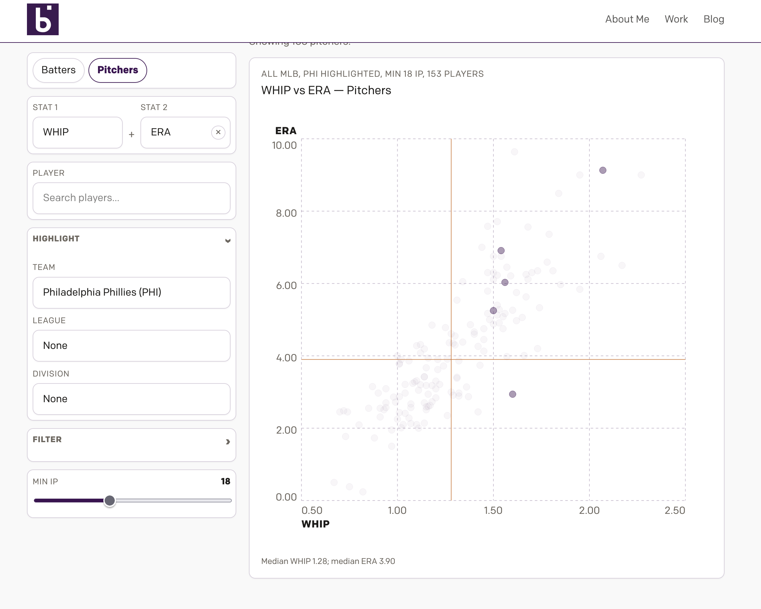Open the Work nav link
Viewport: 761px width, 609px height.
click(x=676, y=19)
